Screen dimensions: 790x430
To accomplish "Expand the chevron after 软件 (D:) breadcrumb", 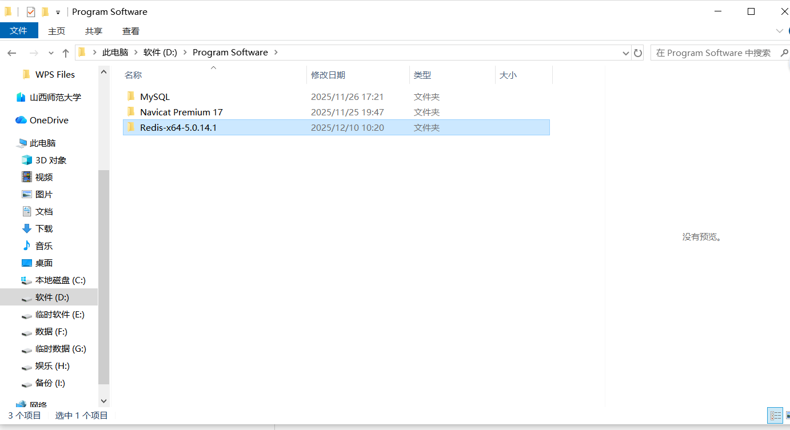I will click(x=185, y=52).
